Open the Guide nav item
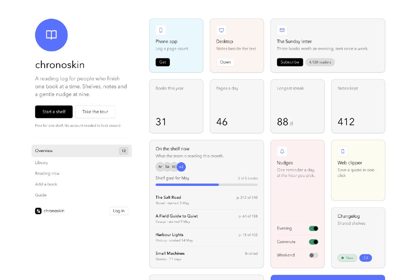This screenshot has width=420, height=280. coord(41,195)
